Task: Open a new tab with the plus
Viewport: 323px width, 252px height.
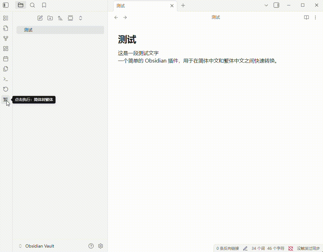Action: (x=183, y=5)
